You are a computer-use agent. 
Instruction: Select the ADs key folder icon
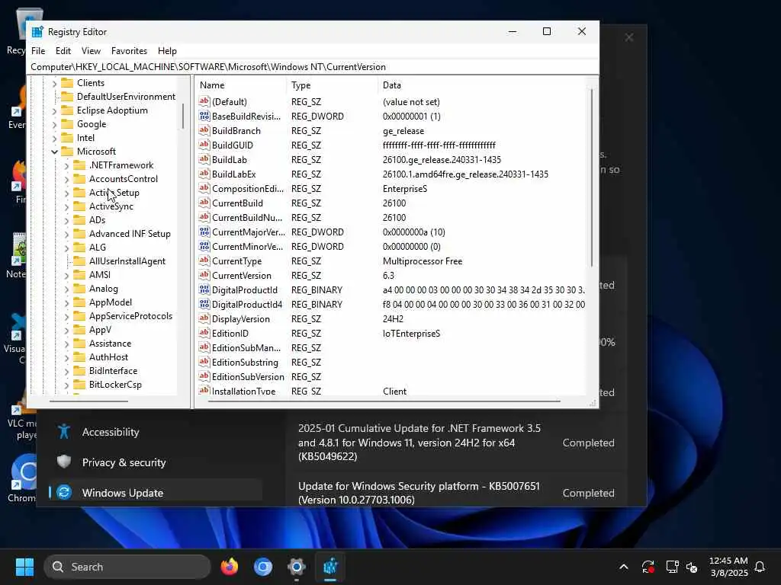pyautogui.click(x=79, y=220)
